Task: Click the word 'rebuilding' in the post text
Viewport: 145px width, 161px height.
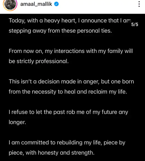Action: click(70, 143)
